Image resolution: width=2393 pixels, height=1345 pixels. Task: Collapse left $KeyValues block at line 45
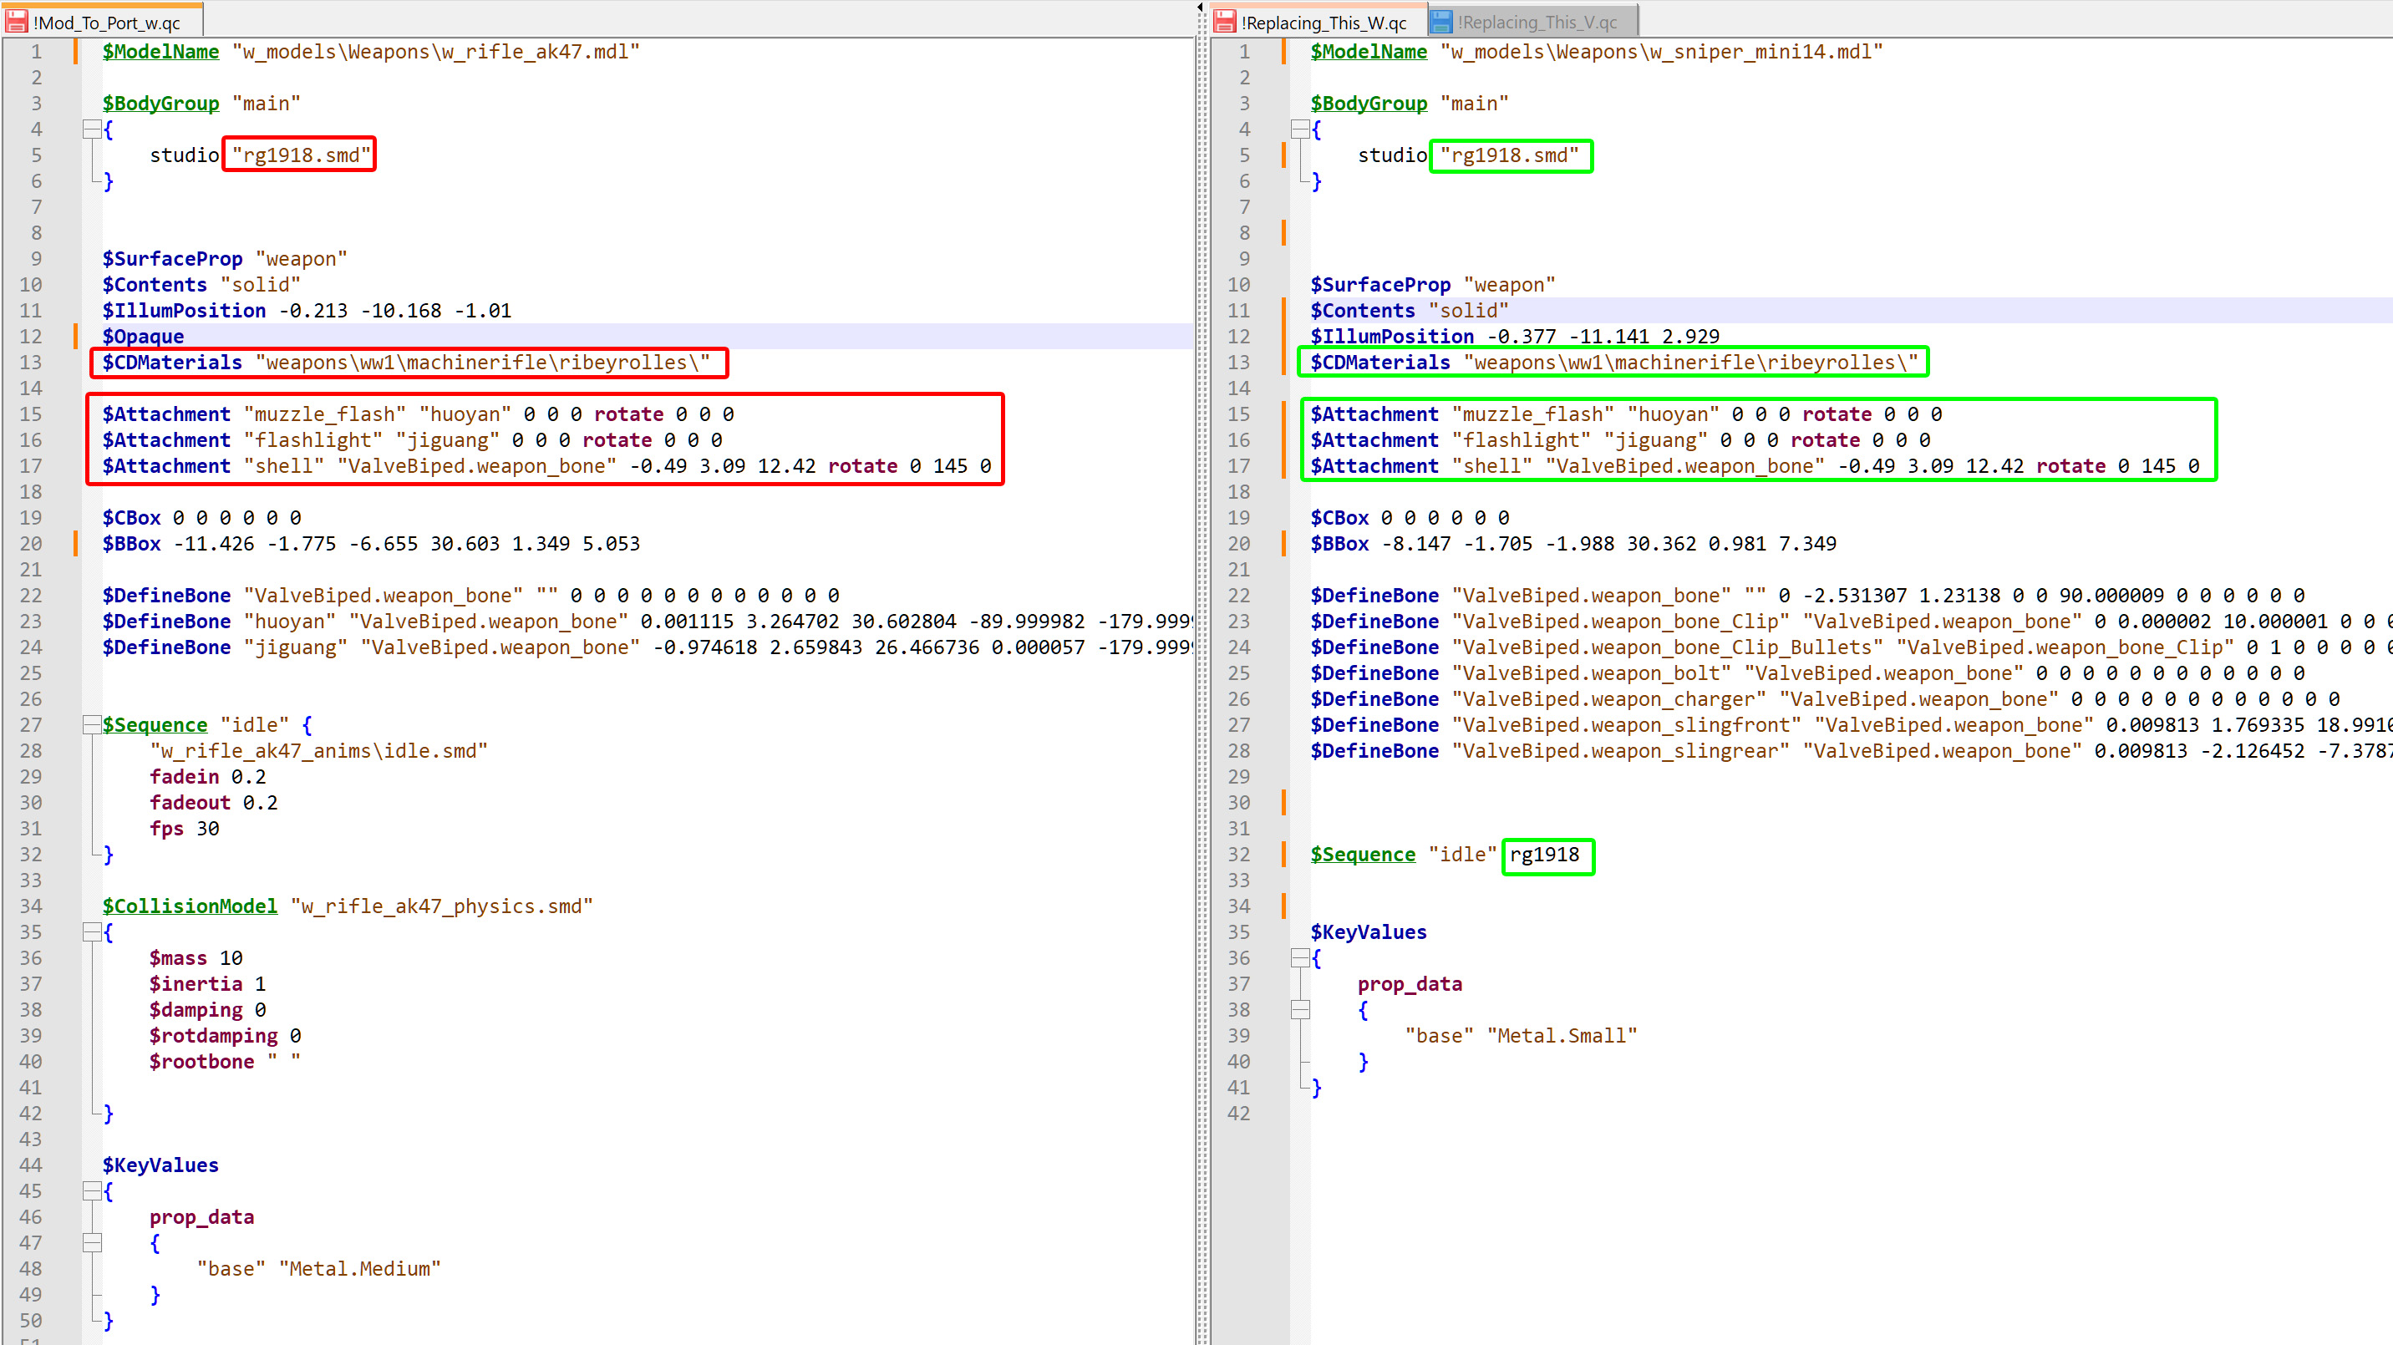point(91,1190)
